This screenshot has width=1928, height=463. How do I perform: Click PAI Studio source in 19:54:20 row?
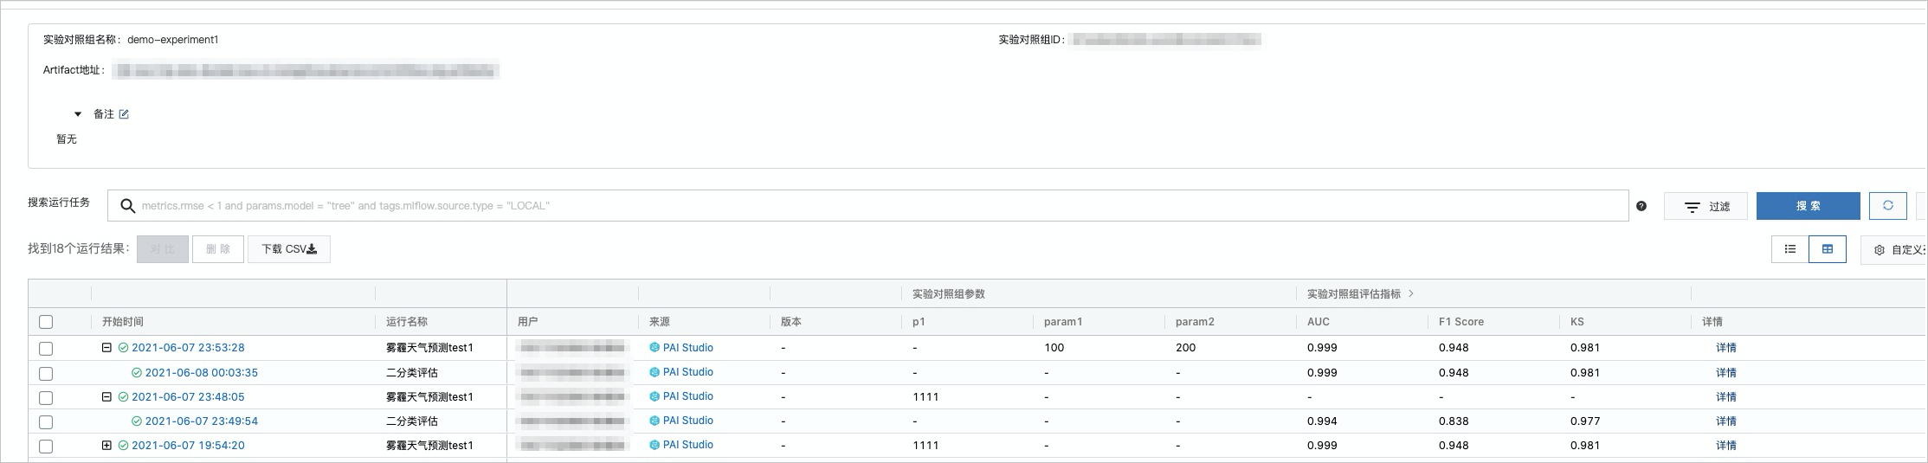point(688,445)
